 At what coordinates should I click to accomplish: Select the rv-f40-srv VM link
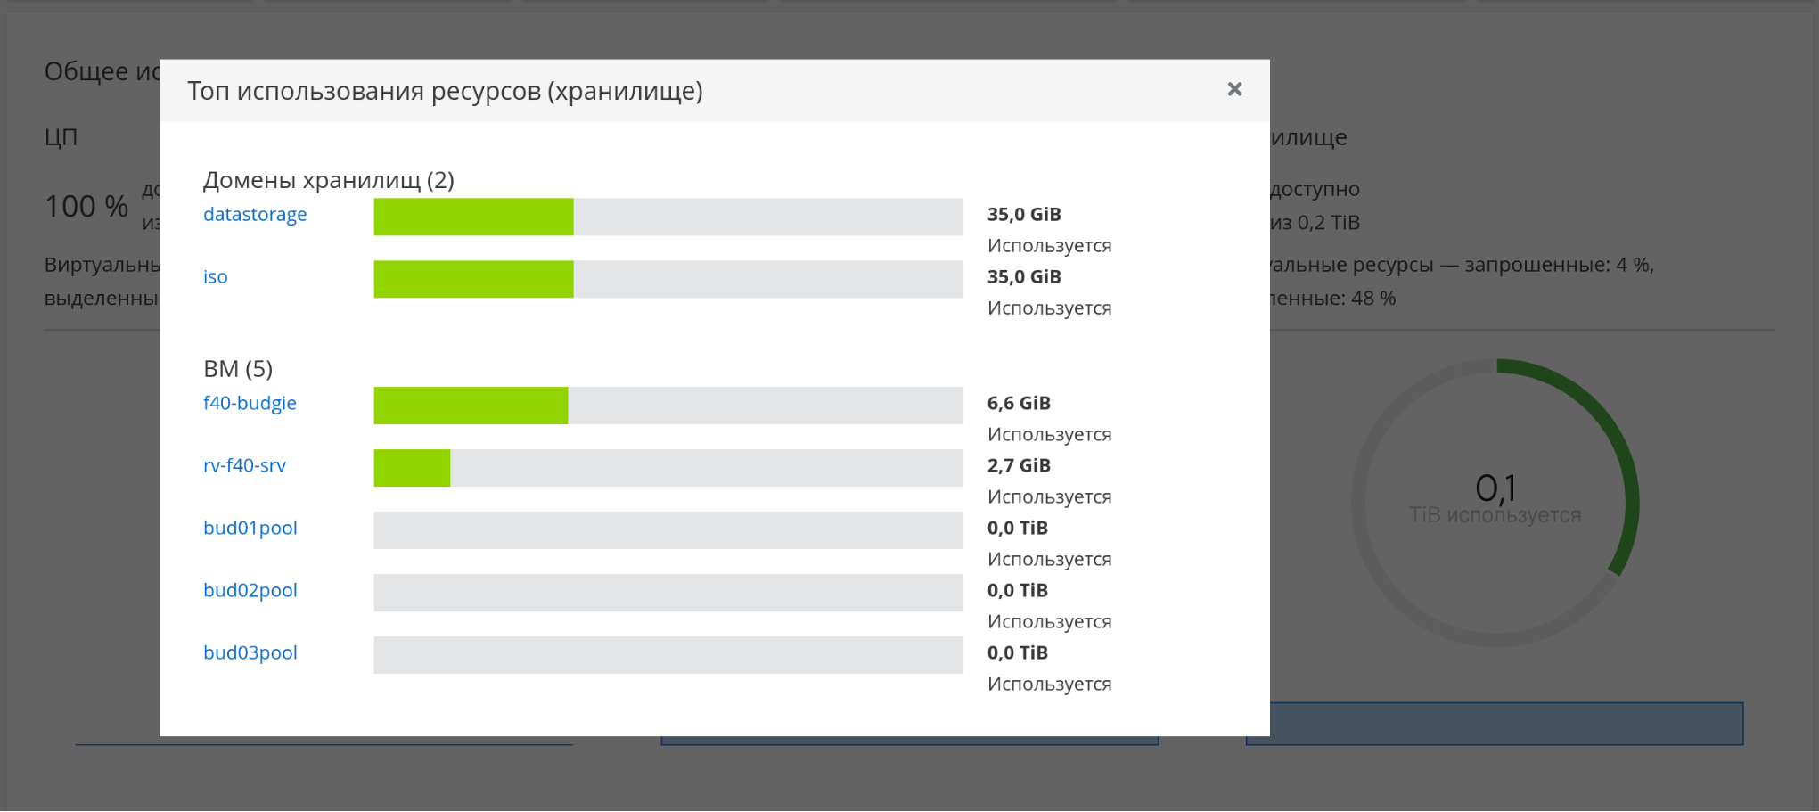(244, 465)
